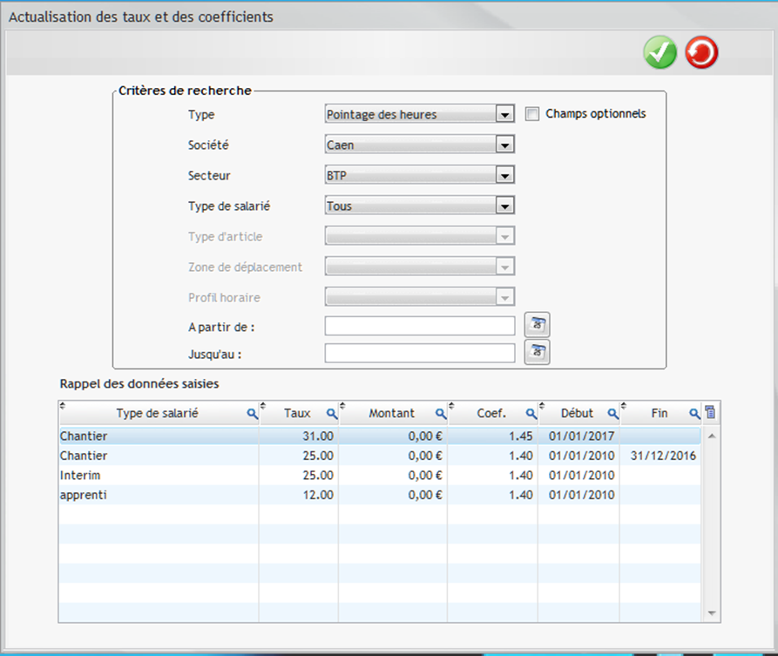Click search magnifier in Fin column
This screenshot has height=656, width=778.
tap(693, 413)
